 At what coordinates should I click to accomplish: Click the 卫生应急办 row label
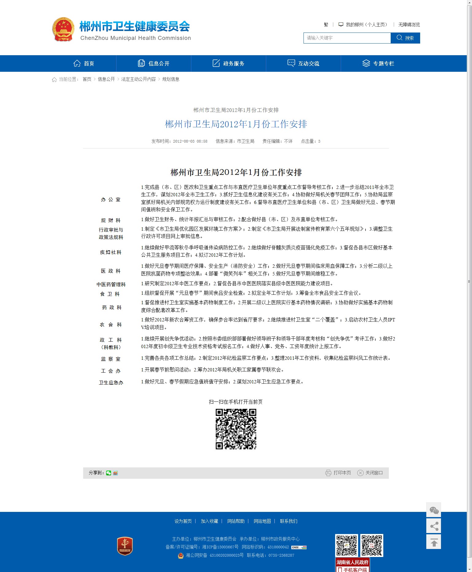click(x=111, y=382)
